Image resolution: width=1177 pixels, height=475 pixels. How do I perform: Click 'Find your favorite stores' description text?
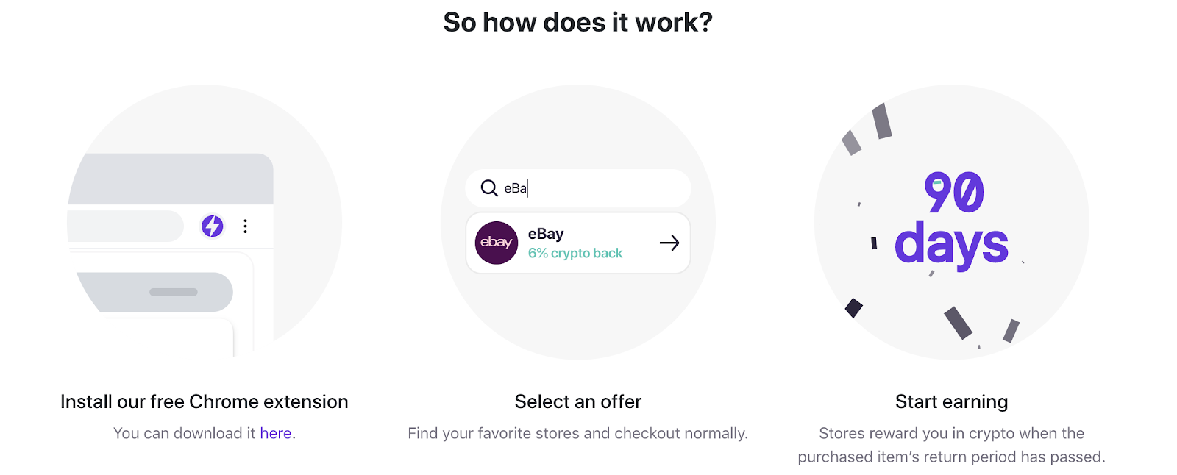(x=578, y=434)
